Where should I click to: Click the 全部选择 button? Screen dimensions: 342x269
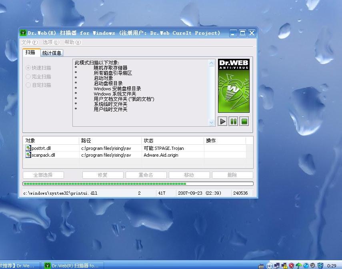(x=43, y=175)
